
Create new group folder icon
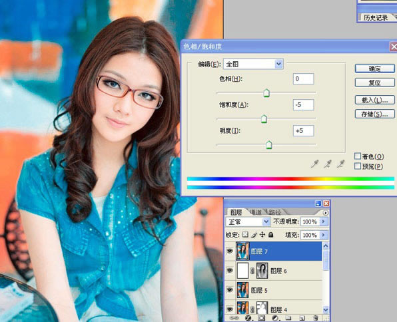(x=288, y=318)
